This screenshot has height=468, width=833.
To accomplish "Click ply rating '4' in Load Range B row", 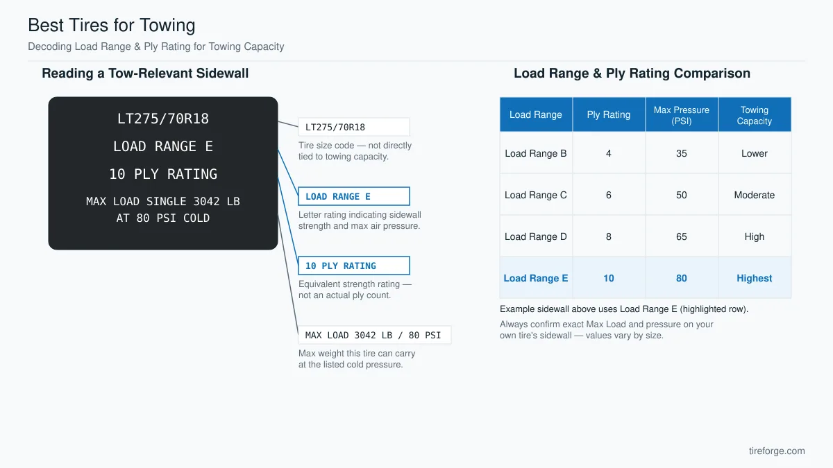I will pos(609,153).
